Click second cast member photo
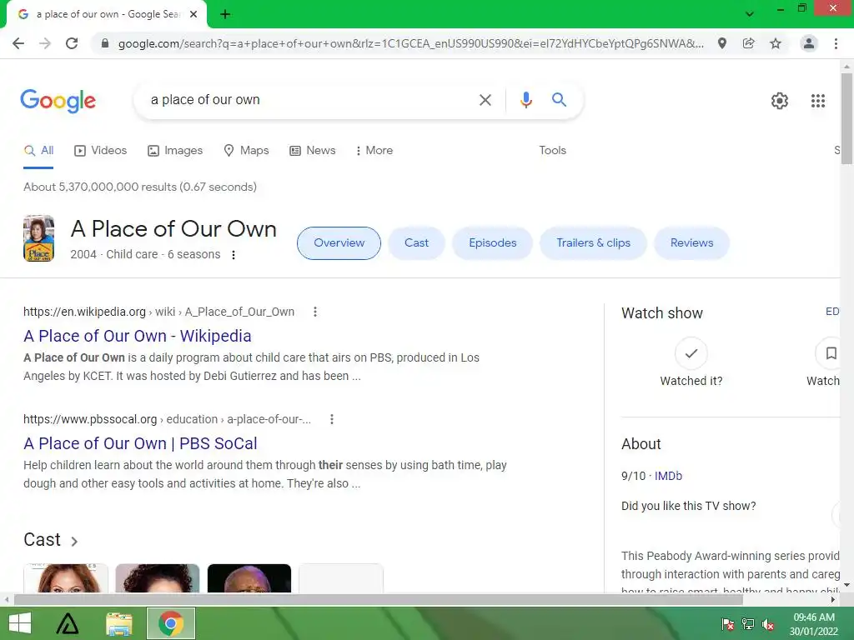This screenshot has width=854, height=640. pos(158,578)
